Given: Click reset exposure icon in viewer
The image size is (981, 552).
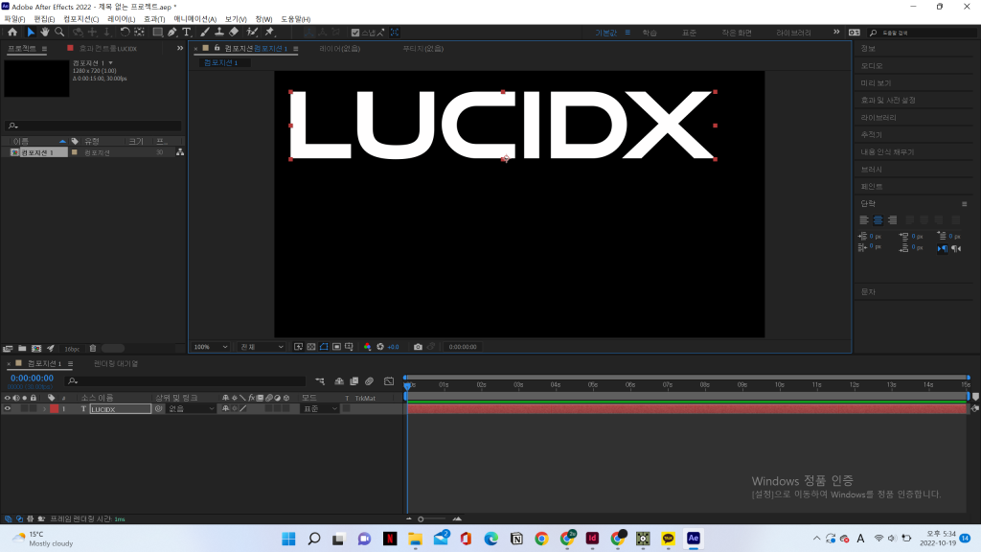Looking at the screenshot, I should [x=380, y=347].
